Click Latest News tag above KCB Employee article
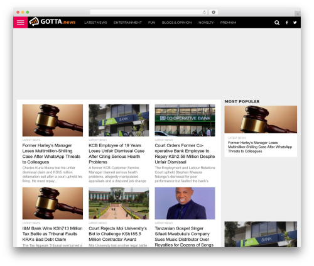The image size is (314, 266). pos(97,140)
